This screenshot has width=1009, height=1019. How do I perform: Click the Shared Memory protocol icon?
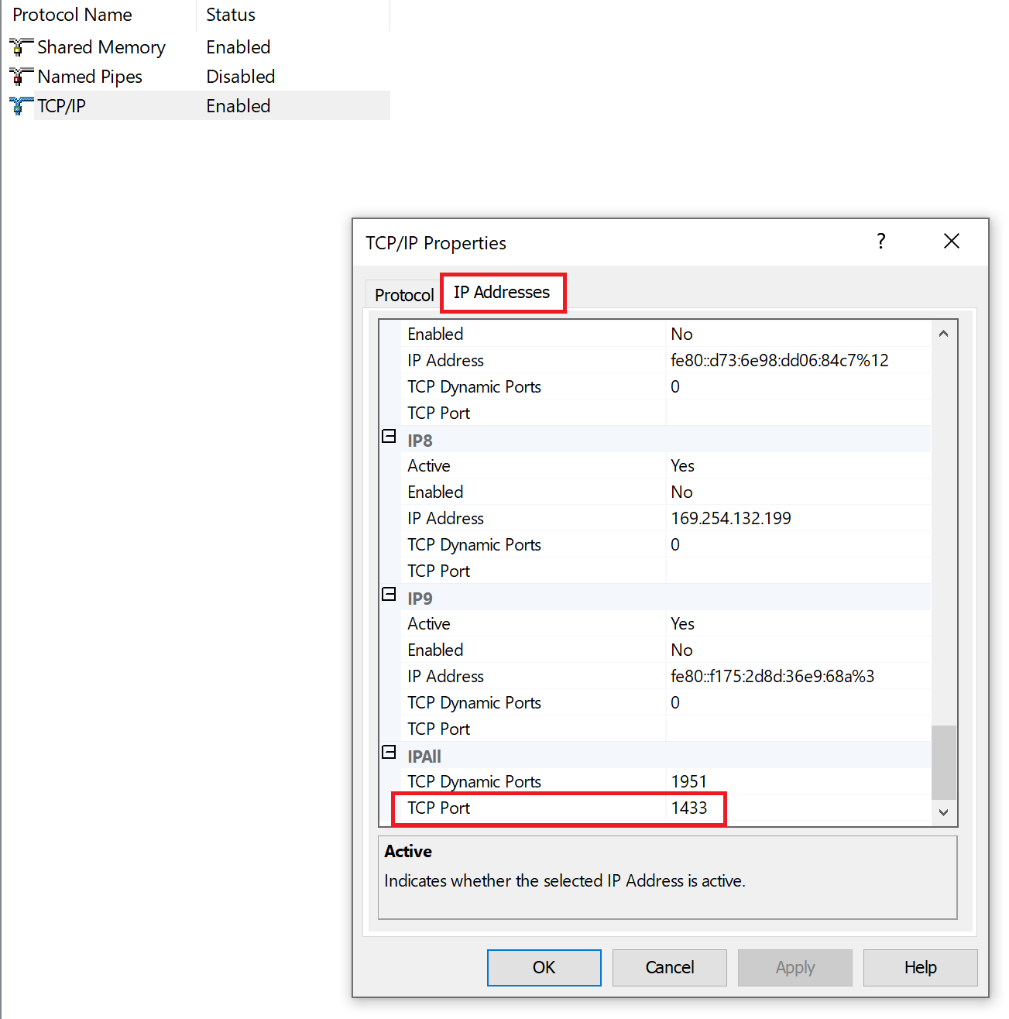pos(21,47)
